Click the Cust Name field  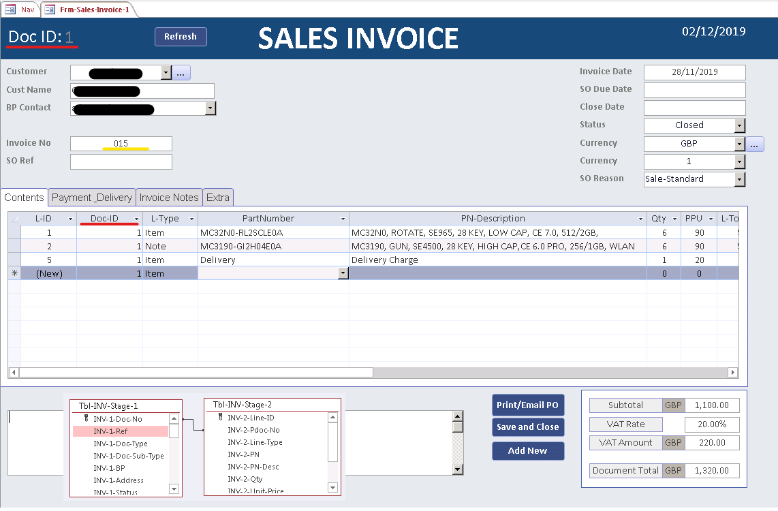[x=142, y=91]
